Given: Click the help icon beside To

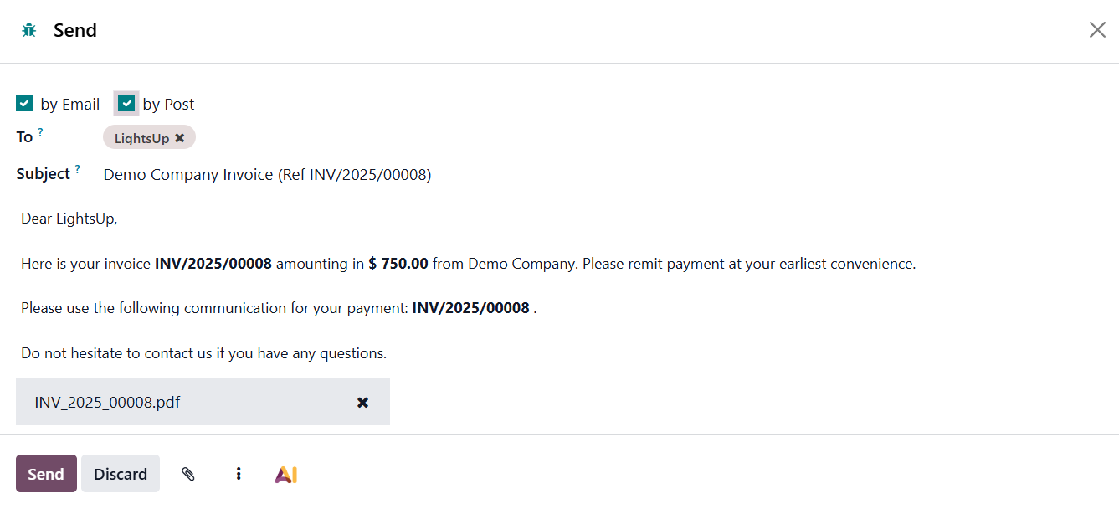Looking at the screenshot, I should click(x=40, y=132).
